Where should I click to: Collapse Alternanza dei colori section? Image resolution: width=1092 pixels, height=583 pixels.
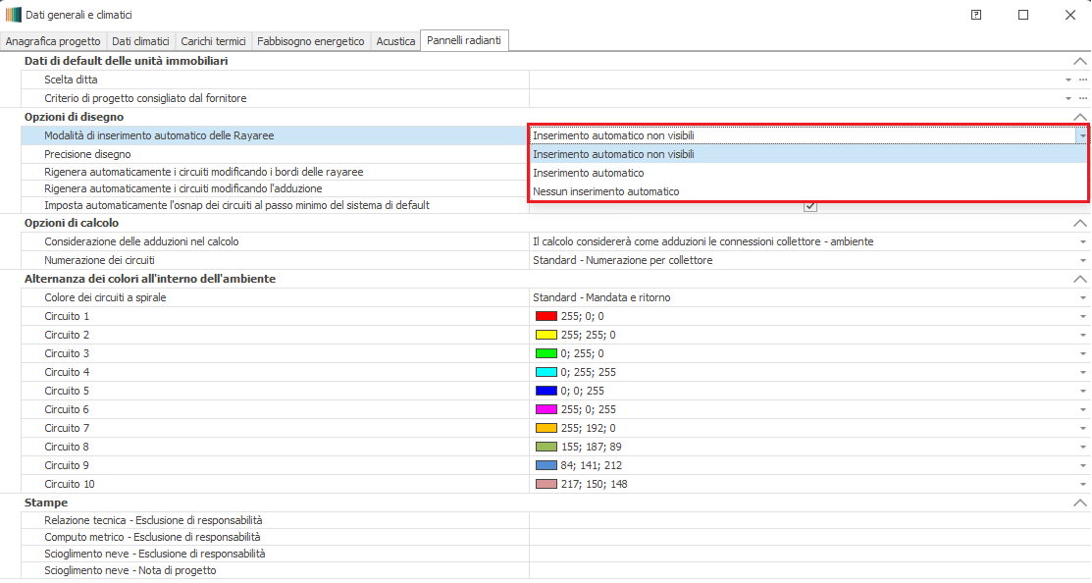pyautogui.click(x=1080, y=279)
